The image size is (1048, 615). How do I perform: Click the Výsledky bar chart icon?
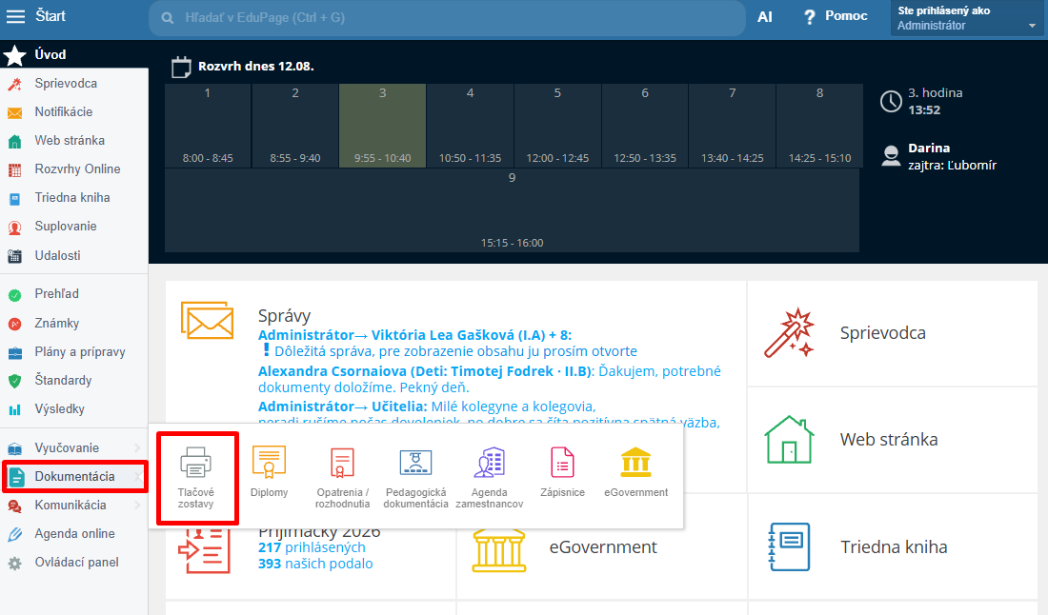pyautogui.click(x=14, y=409)
